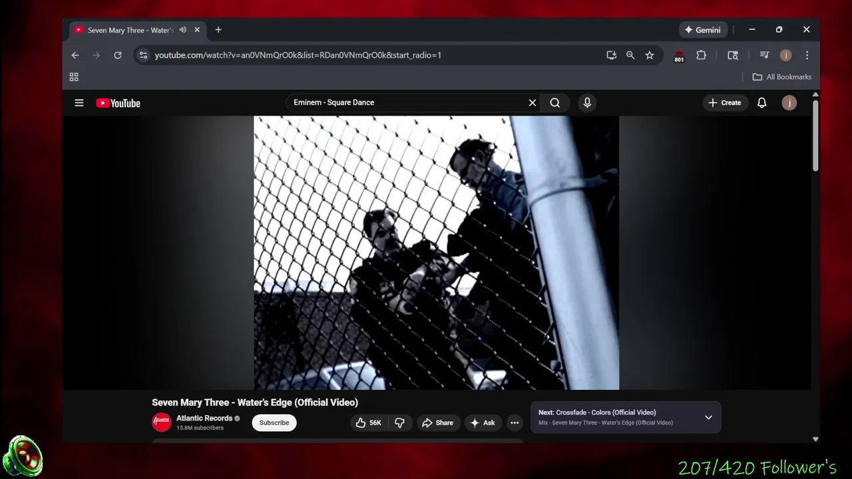This screenshot has height=479, width=852.
Task: Open the Create button
Action: 724,102
